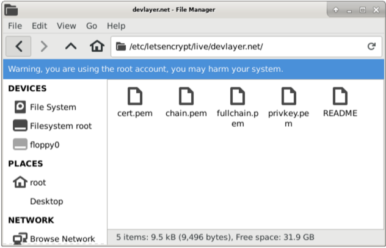This screenshot has height=248, width=386.
Task: Open the File menu
Action: click(15, 26)
